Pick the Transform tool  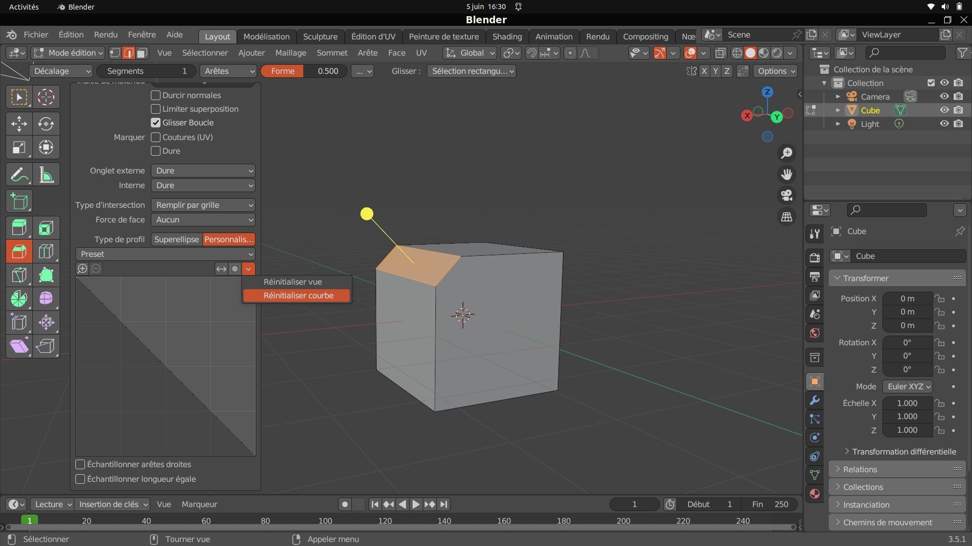click(x=46, y=148)
